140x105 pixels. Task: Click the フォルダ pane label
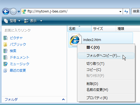tap(11, 100)
